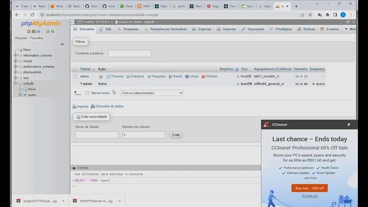The width and height of the screenshot is (368, 207).
Task: Click Inserir action for users table
Action: (x=175, y=76)
